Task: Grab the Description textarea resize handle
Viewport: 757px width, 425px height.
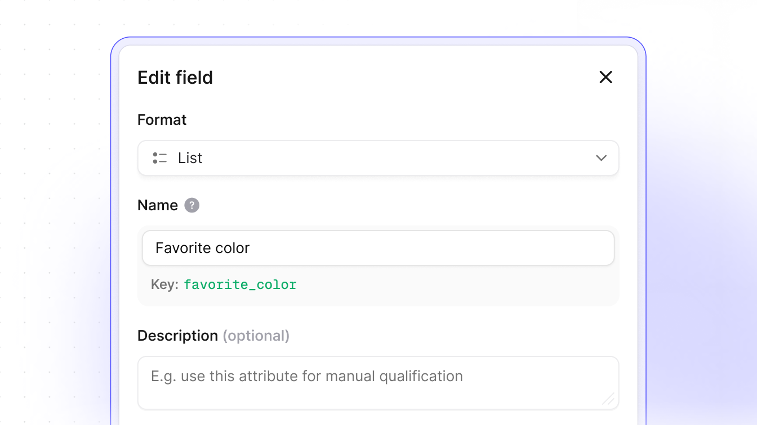Action: pos(608,399)
